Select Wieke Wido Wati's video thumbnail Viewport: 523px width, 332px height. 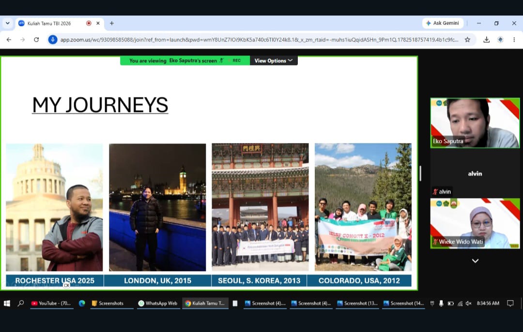pos(475,223)
